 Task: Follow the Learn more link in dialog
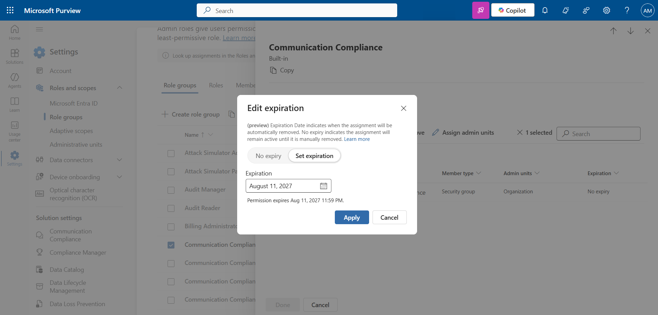pyautogui.click(x=357, y=139)
